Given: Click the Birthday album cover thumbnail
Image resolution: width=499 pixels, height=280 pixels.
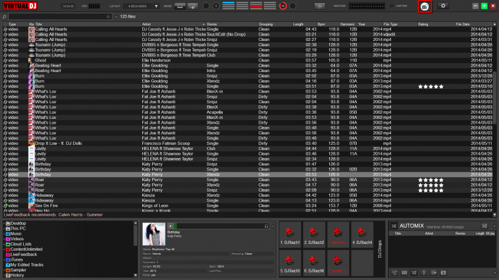Looking at the screenshot, I should tap(153, 234).
